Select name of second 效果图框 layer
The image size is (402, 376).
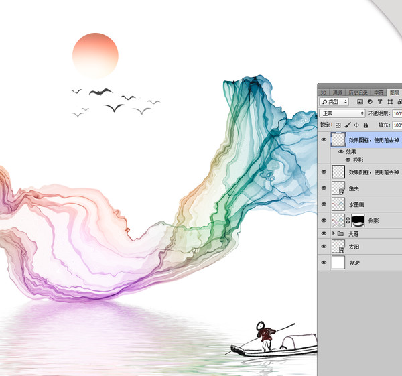[374, 172]
